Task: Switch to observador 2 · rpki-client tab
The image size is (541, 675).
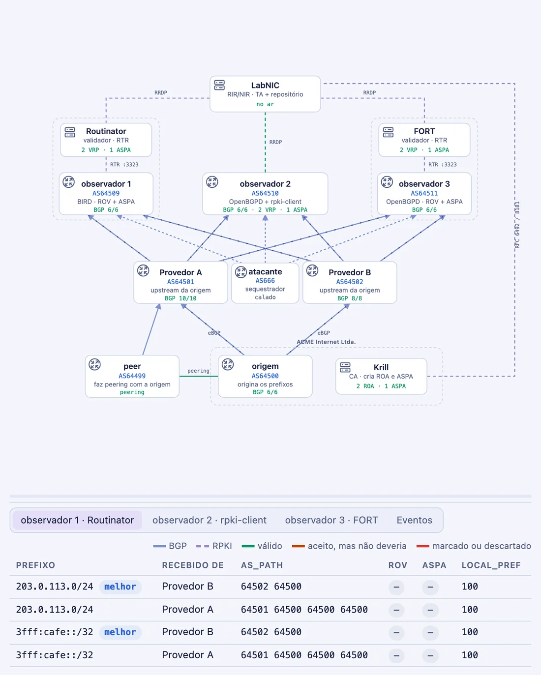Action: 210,520
